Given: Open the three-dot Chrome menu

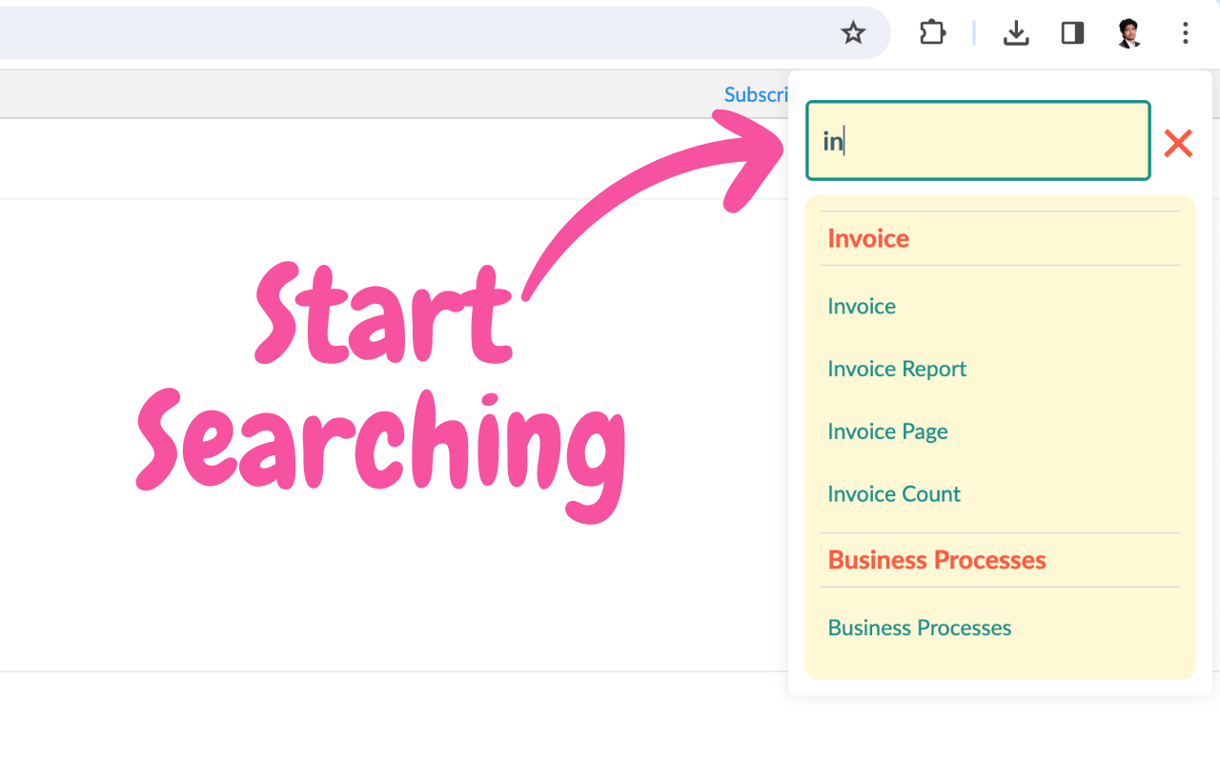Looking at the screenshot, I should coord(1185,33).
